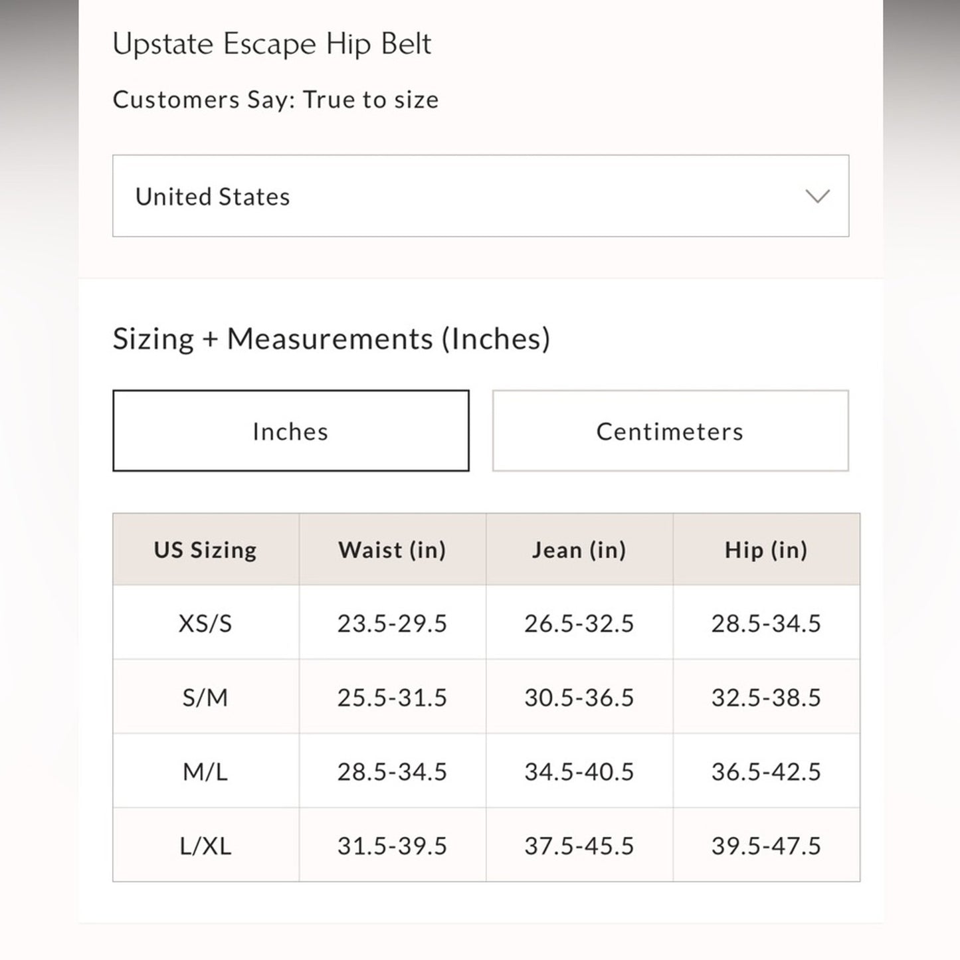The height and width of the screenshot is (960, 960).
Task: Click the Customers Say: True to size text
Action: pyautogui.click(x=276, y=100)
